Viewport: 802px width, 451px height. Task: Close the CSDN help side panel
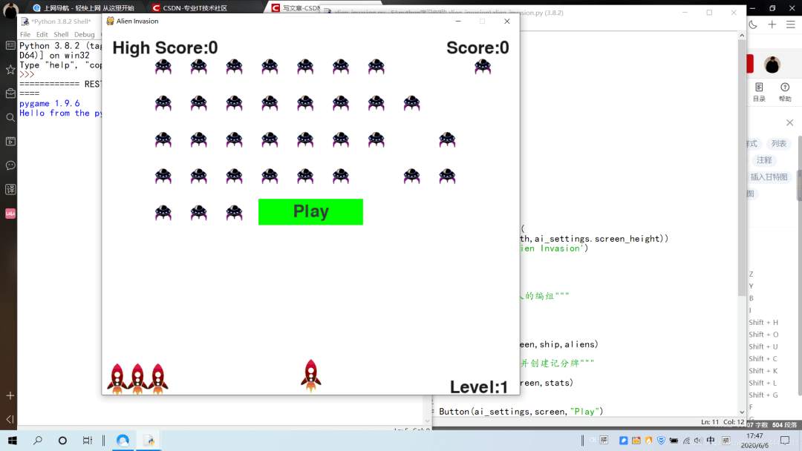click(789, 122)
